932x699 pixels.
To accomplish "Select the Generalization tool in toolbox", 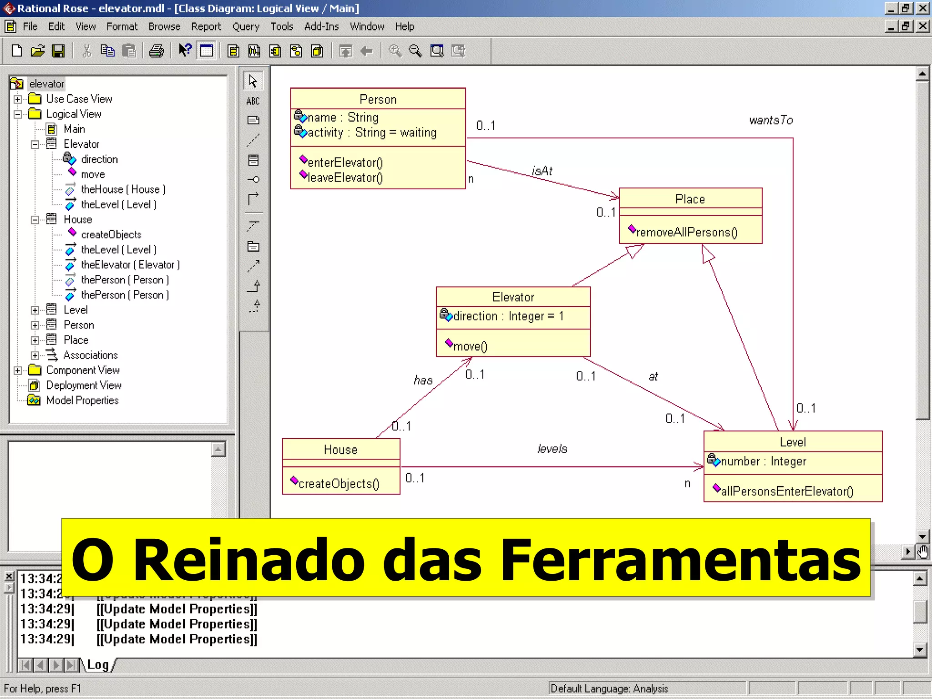I will tap(253, 286).
